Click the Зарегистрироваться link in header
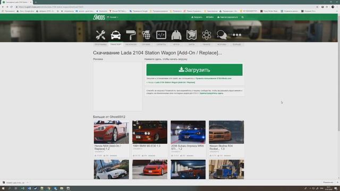The height and width of the screenshot is (191, 340). click(227, 17)
